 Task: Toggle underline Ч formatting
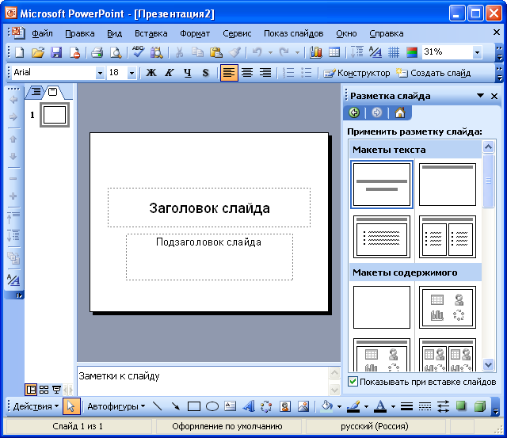pyautogui.click(x=188, y=73)
